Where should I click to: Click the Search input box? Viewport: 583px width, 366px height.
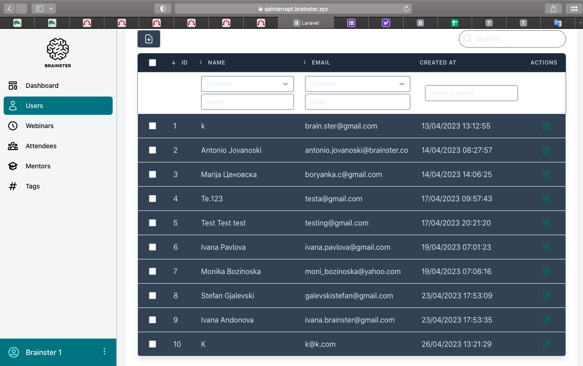[x=512, y=39]
